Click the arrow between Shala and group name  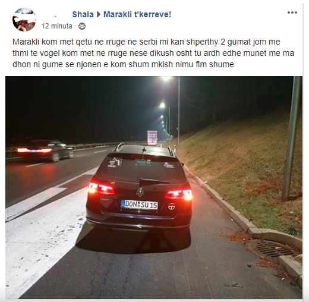(99, 14)
